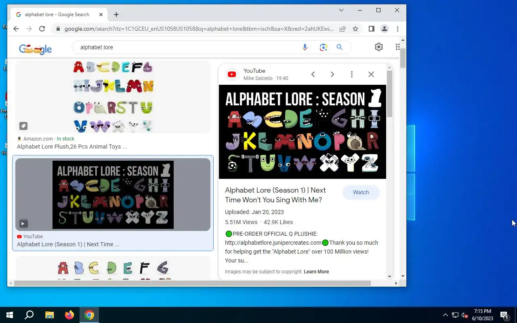This screenshot has height=323, width=517.
Task: Reload the Google search page
Action: 42,29
